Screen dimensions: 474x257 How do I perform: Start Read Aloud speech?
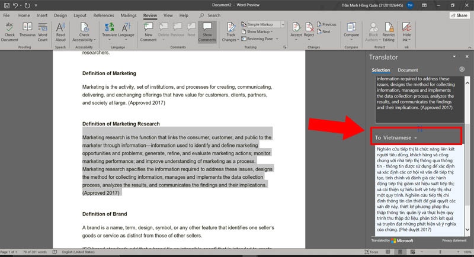tap(60, 32)
